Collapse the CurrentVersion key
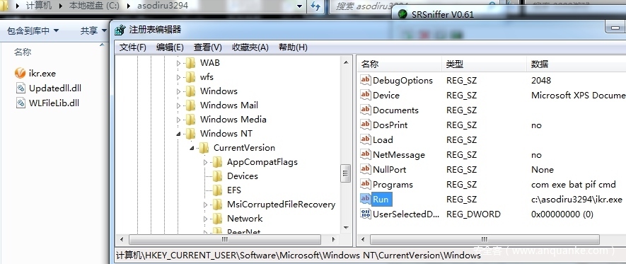 point(192,148)
